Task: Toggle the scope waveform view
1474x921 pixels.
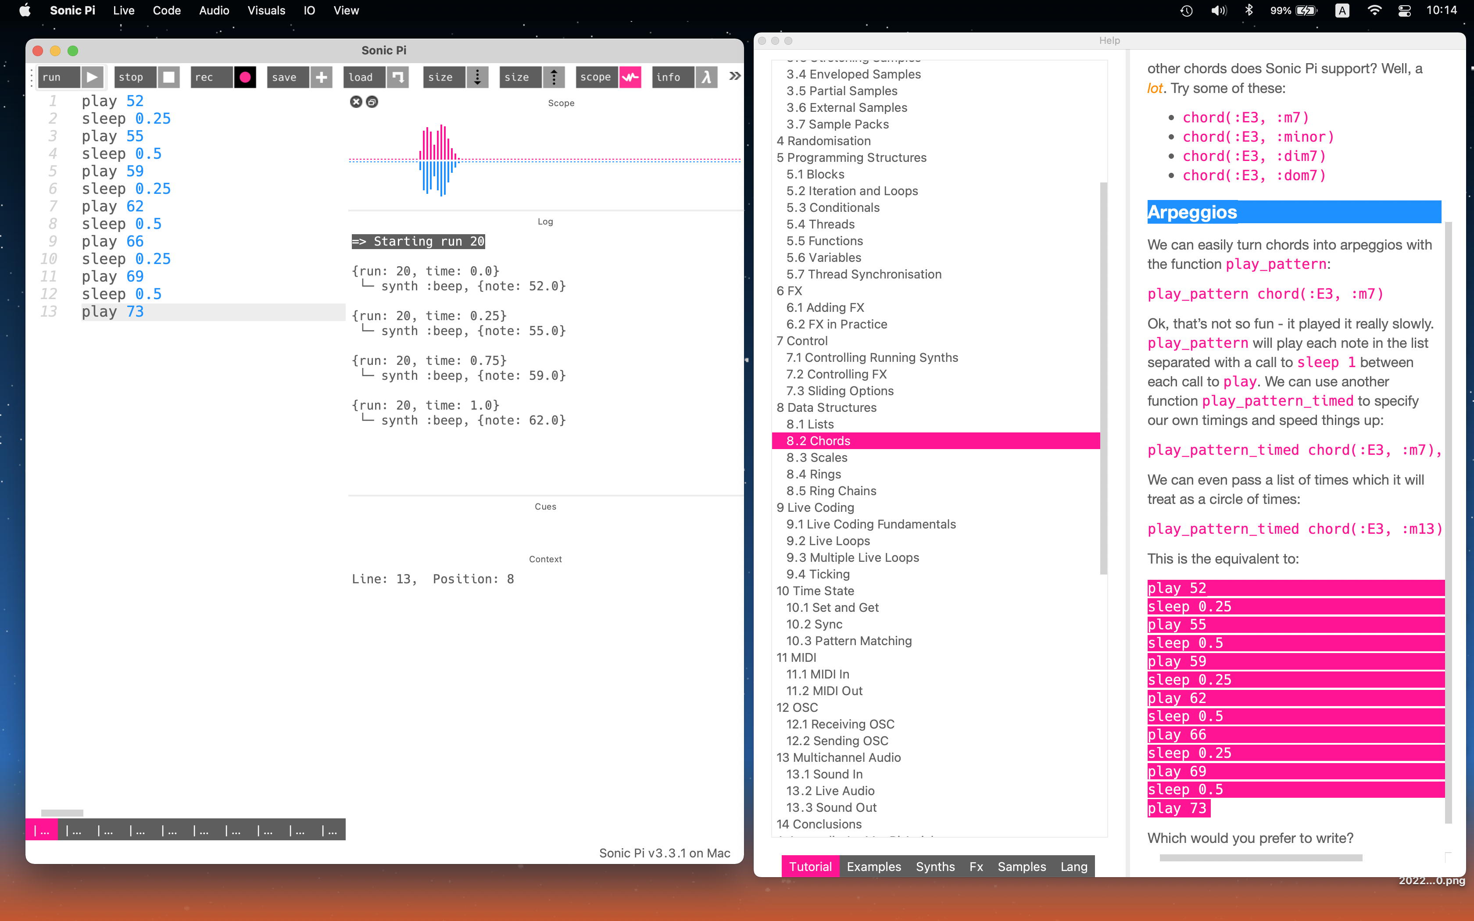Action: click(630, 77)
